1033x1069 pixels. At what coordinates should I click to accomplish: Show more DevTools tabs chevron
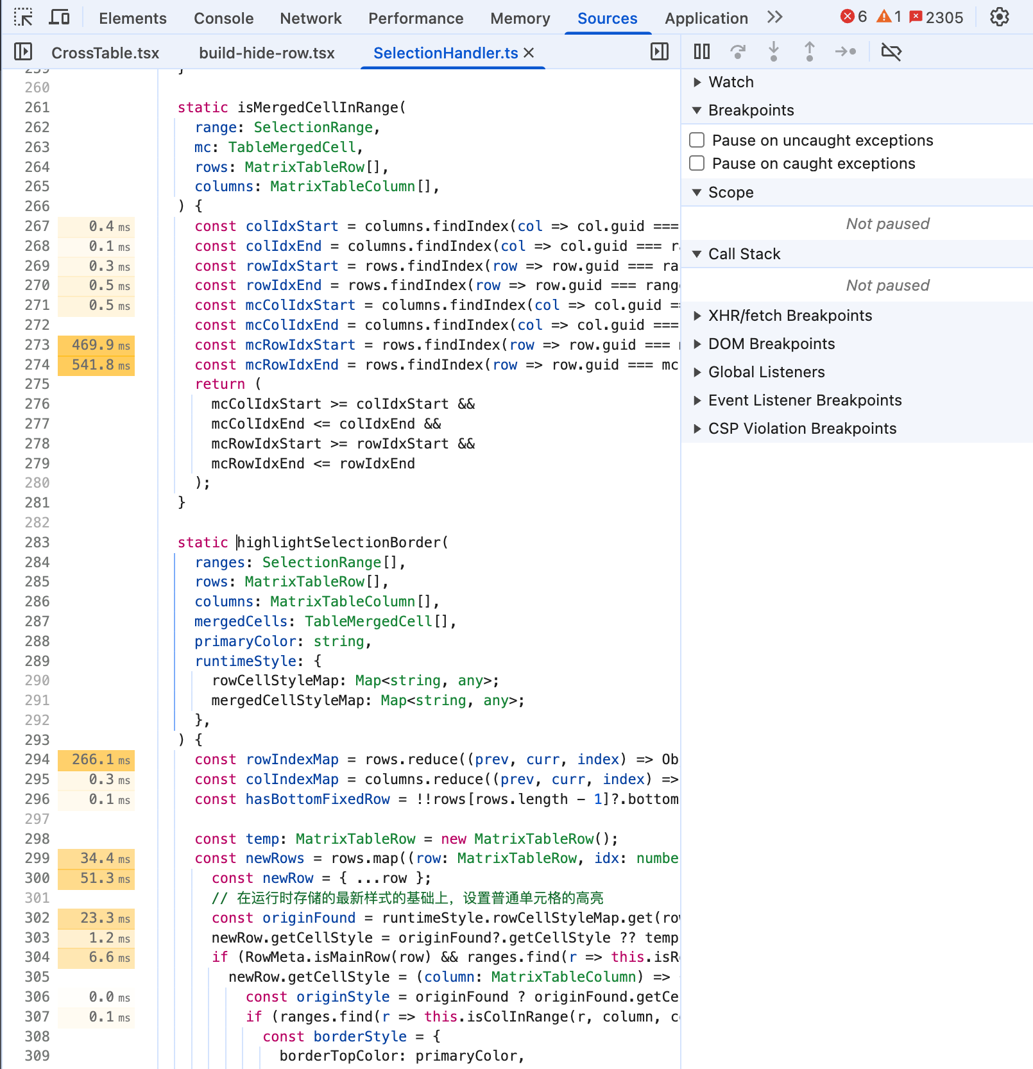(775, 17)
